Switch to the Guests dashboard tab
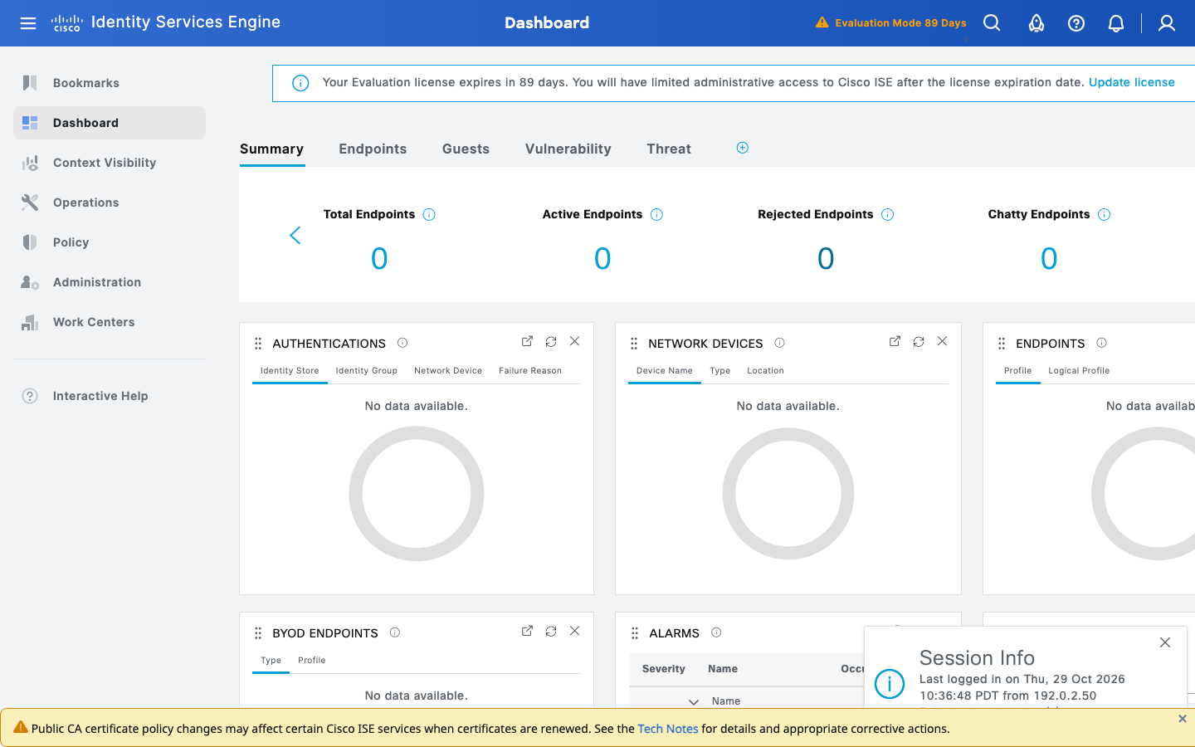This screenshot has height=747, width=1195. coord(466,149)
